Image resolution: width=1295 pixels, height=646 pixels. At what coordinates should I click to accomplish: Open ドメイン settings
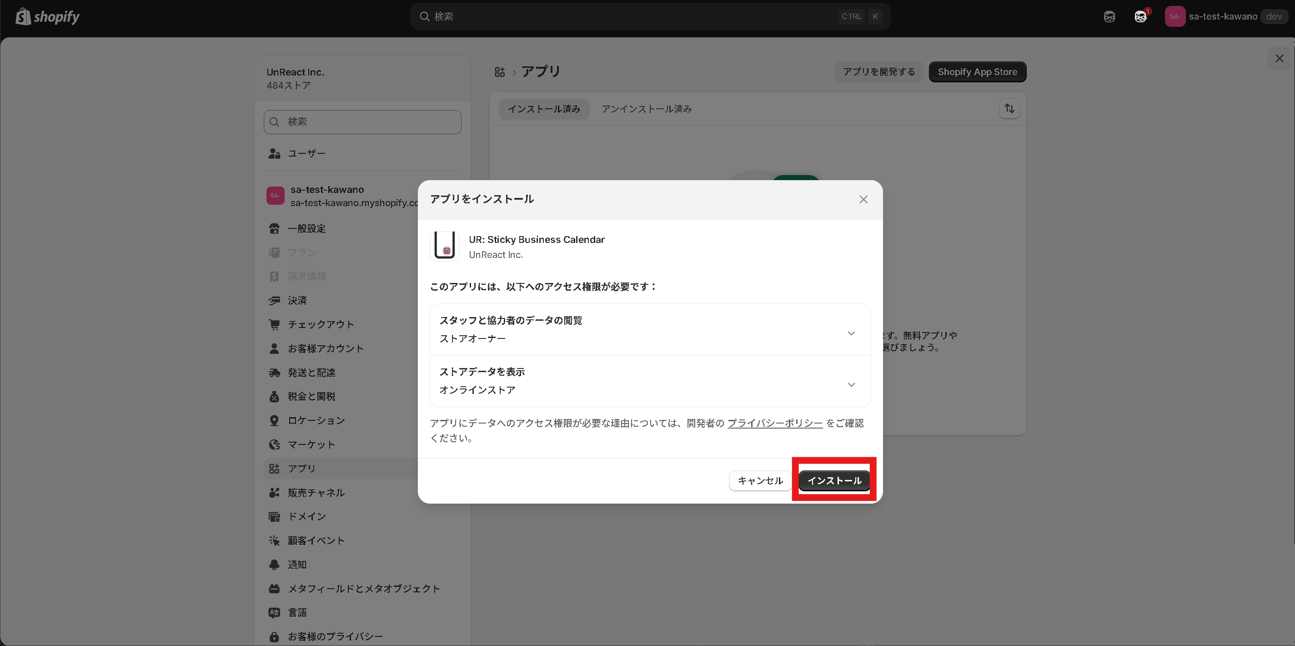click(362, 517)
